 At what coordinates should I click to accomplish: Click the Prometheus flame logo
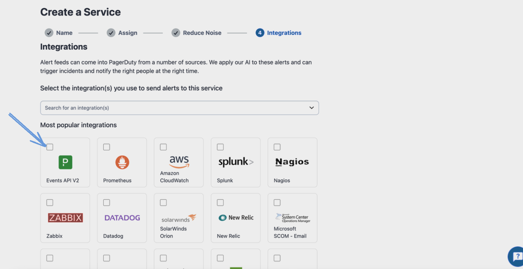pyautogui.click(x=122, y=162)
